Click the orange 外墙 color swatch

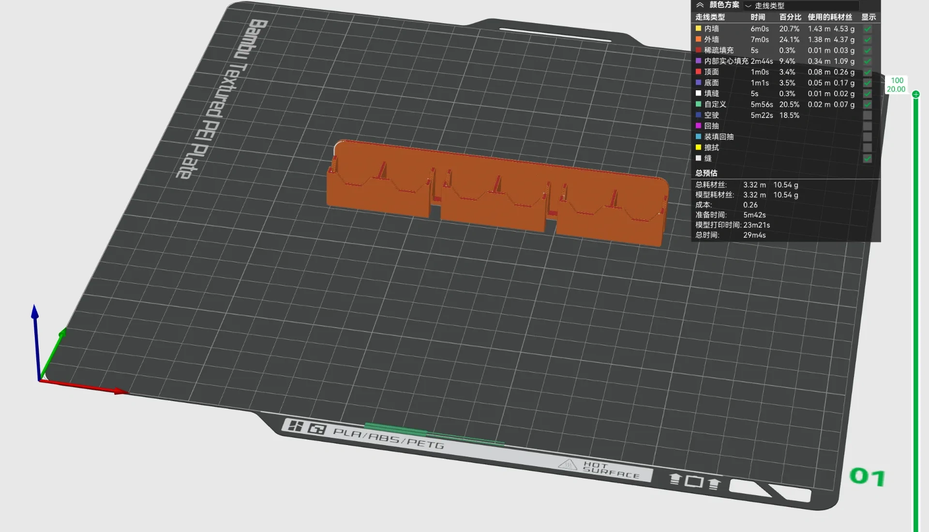698,39
